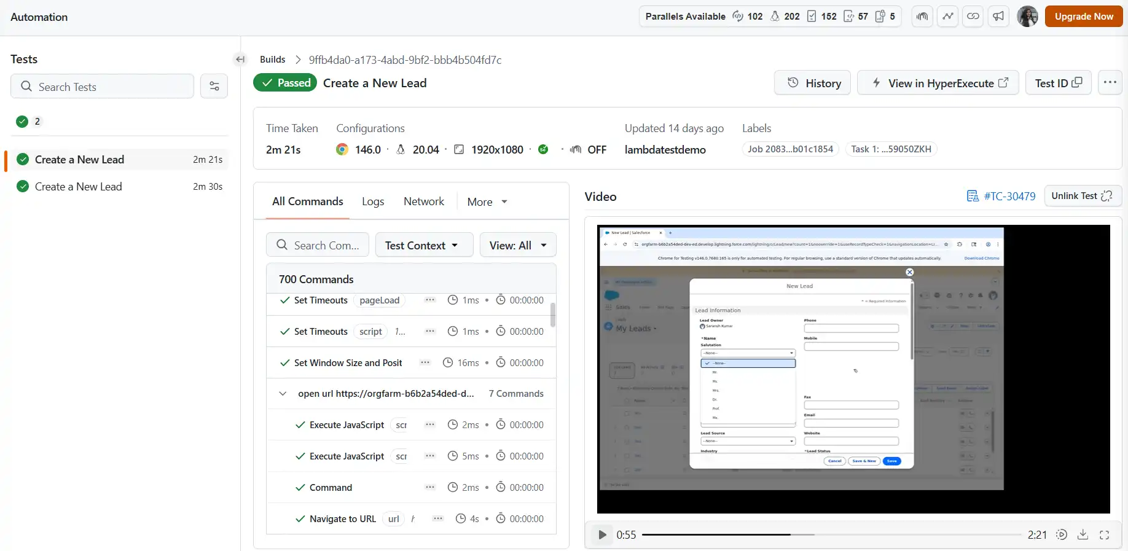Screen dimensions: 1128x551
Task: Click the screen resolution icon
Action: (459, 149)
